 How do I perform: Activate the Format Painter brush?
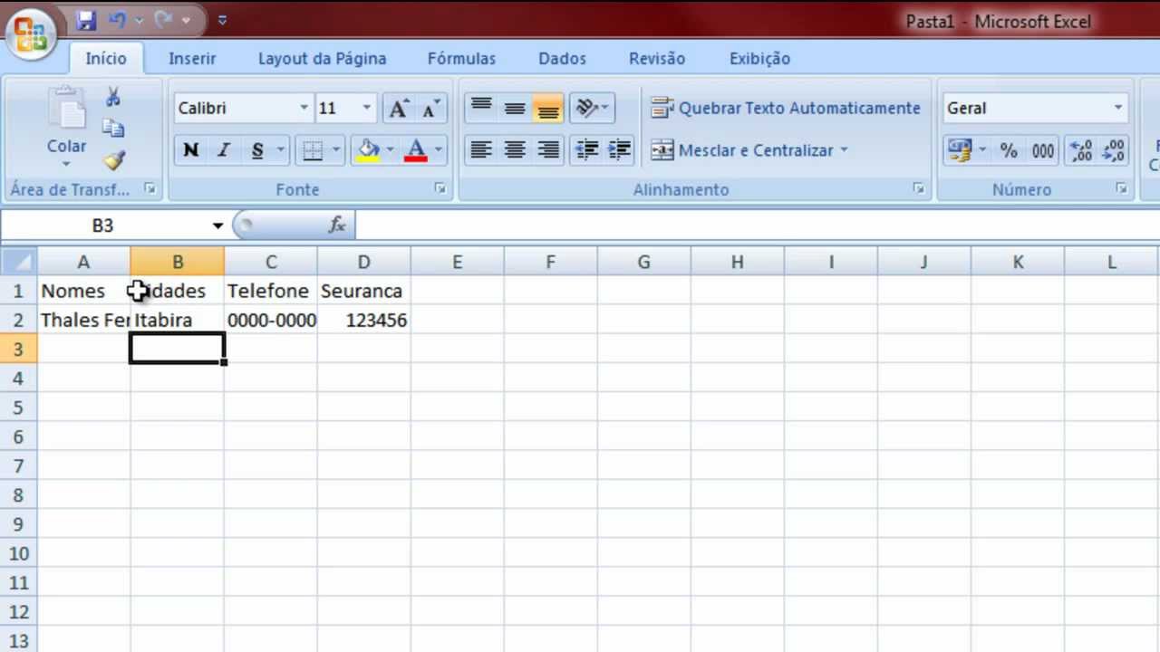[113, 160]
